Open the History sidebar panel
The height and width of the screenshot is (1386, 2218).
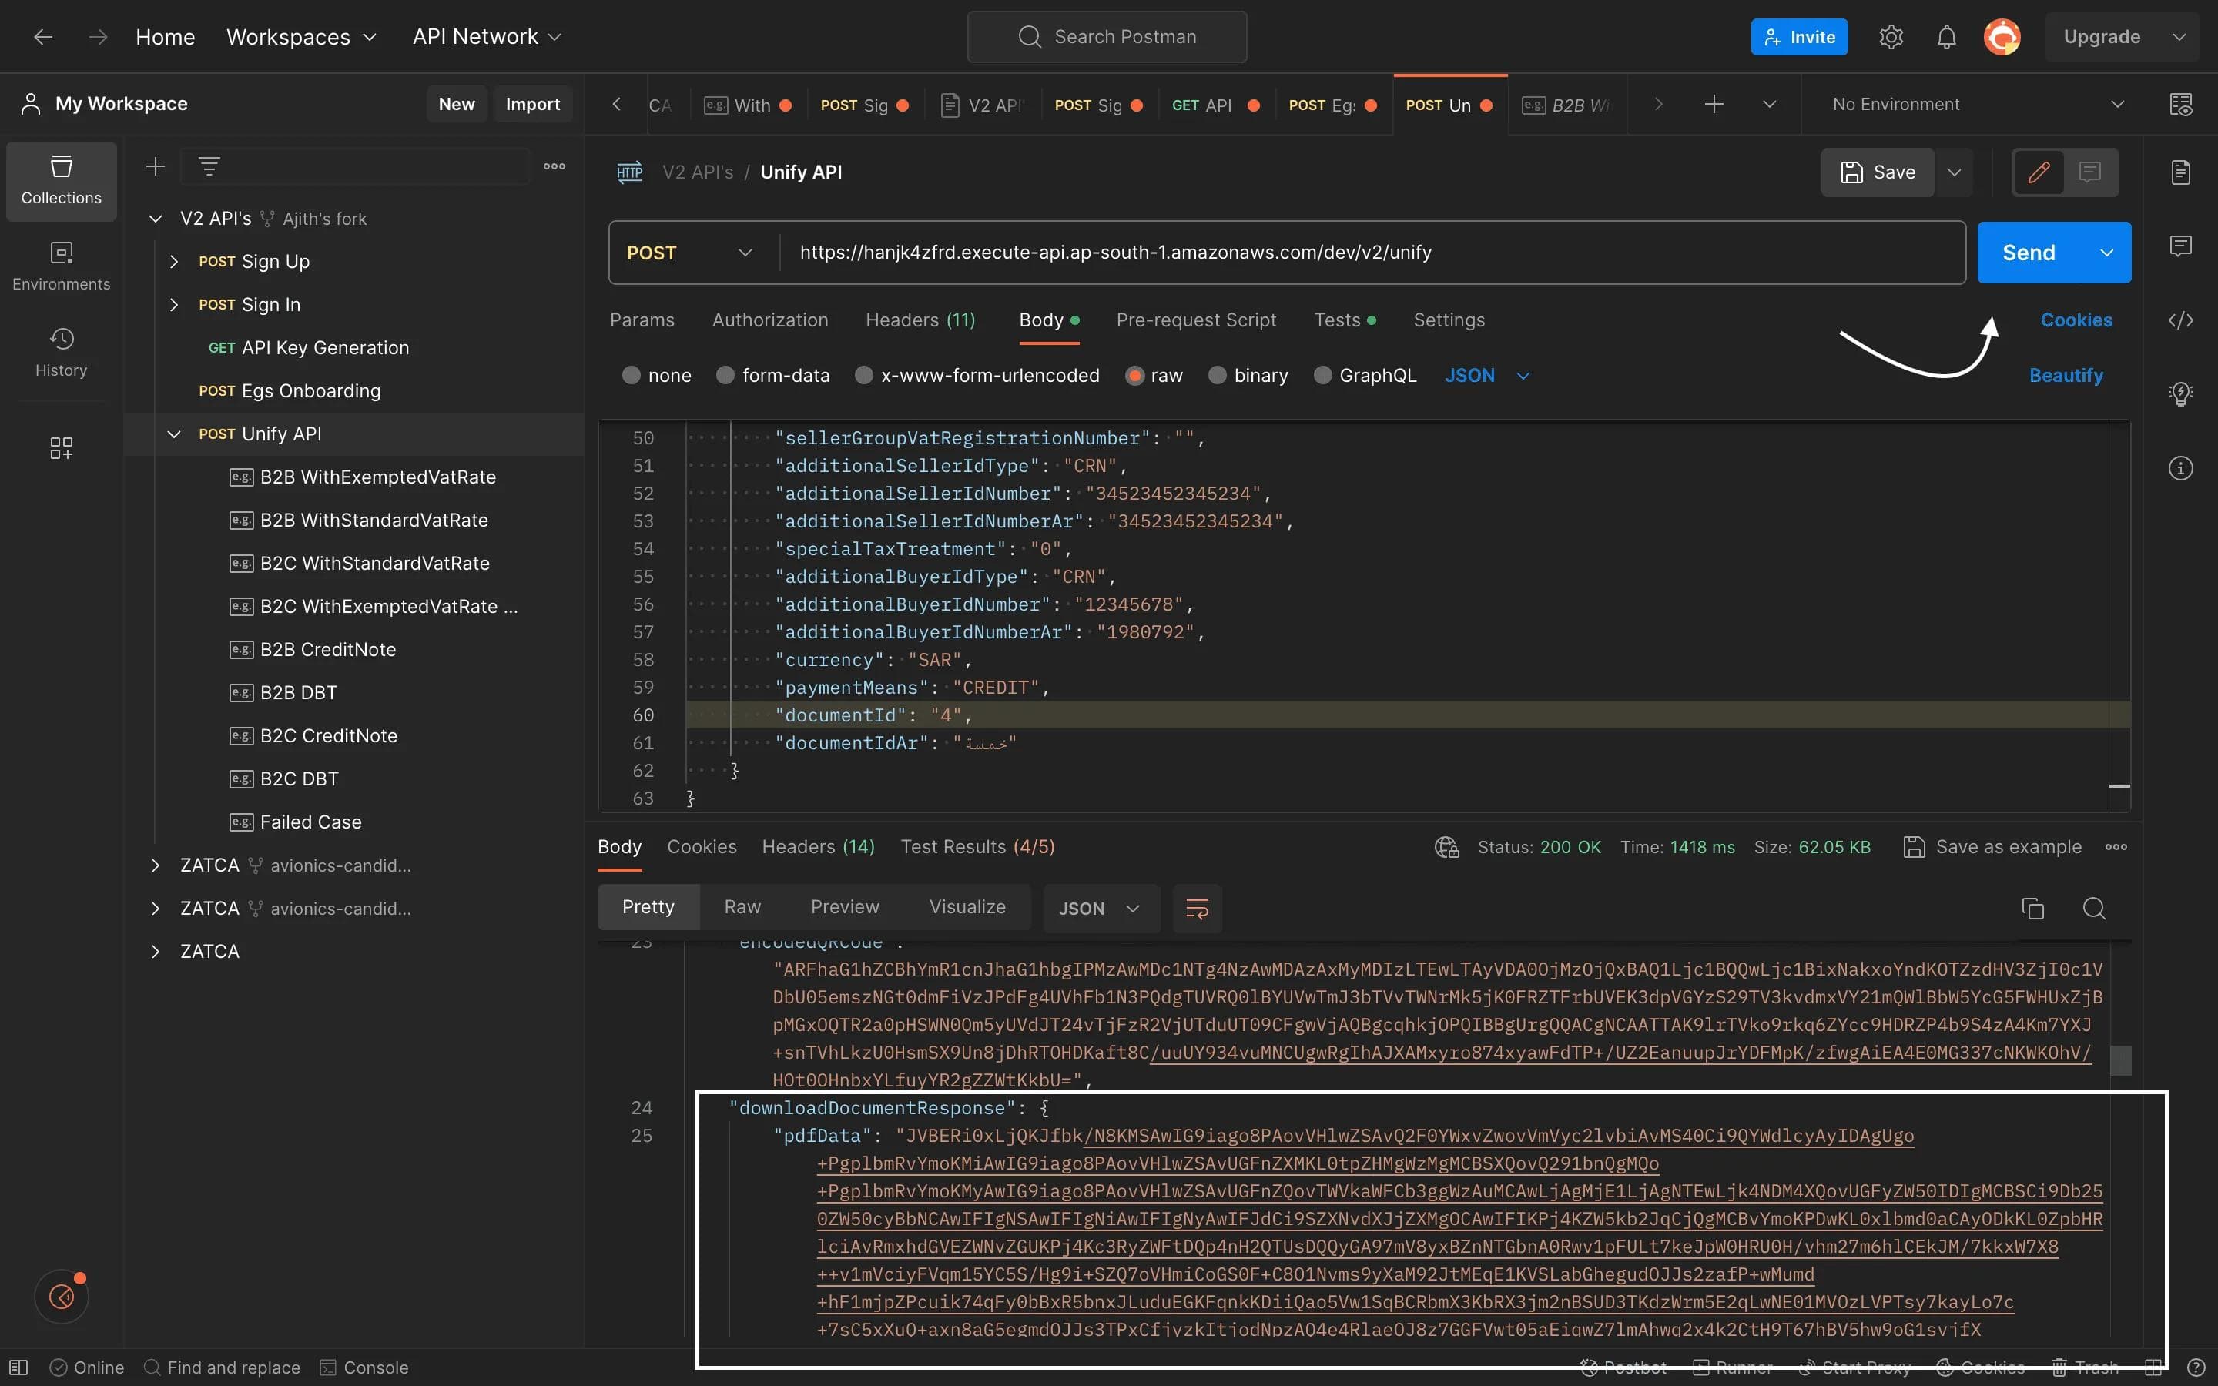(61, 352)
